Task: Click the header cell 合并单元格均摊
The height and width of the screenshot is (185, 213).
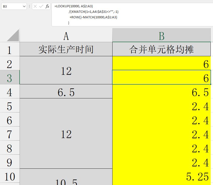Action: click(x=162, y=49)
